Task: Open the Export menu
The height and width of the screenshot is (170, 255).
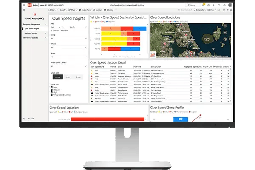Action: coord(62,10)
